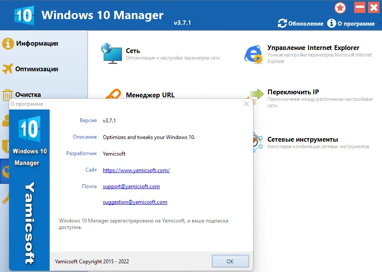The width and height of the screenshot is (382, 272).
Task: Click the star icon in the title bar
Action: (340, 7)
